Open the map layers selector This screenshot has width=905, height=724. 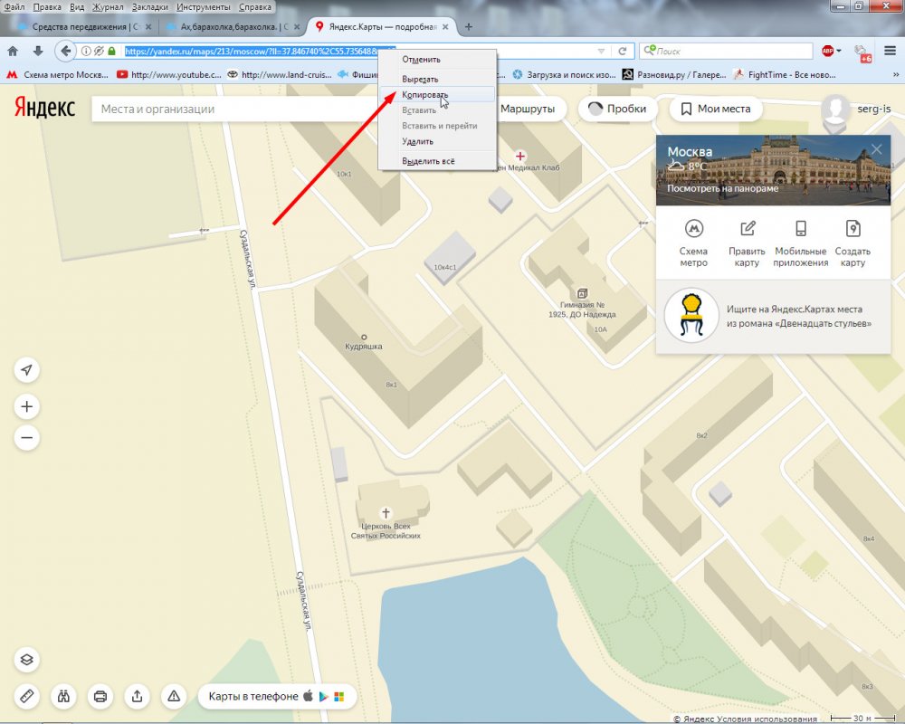pos(27,659)
